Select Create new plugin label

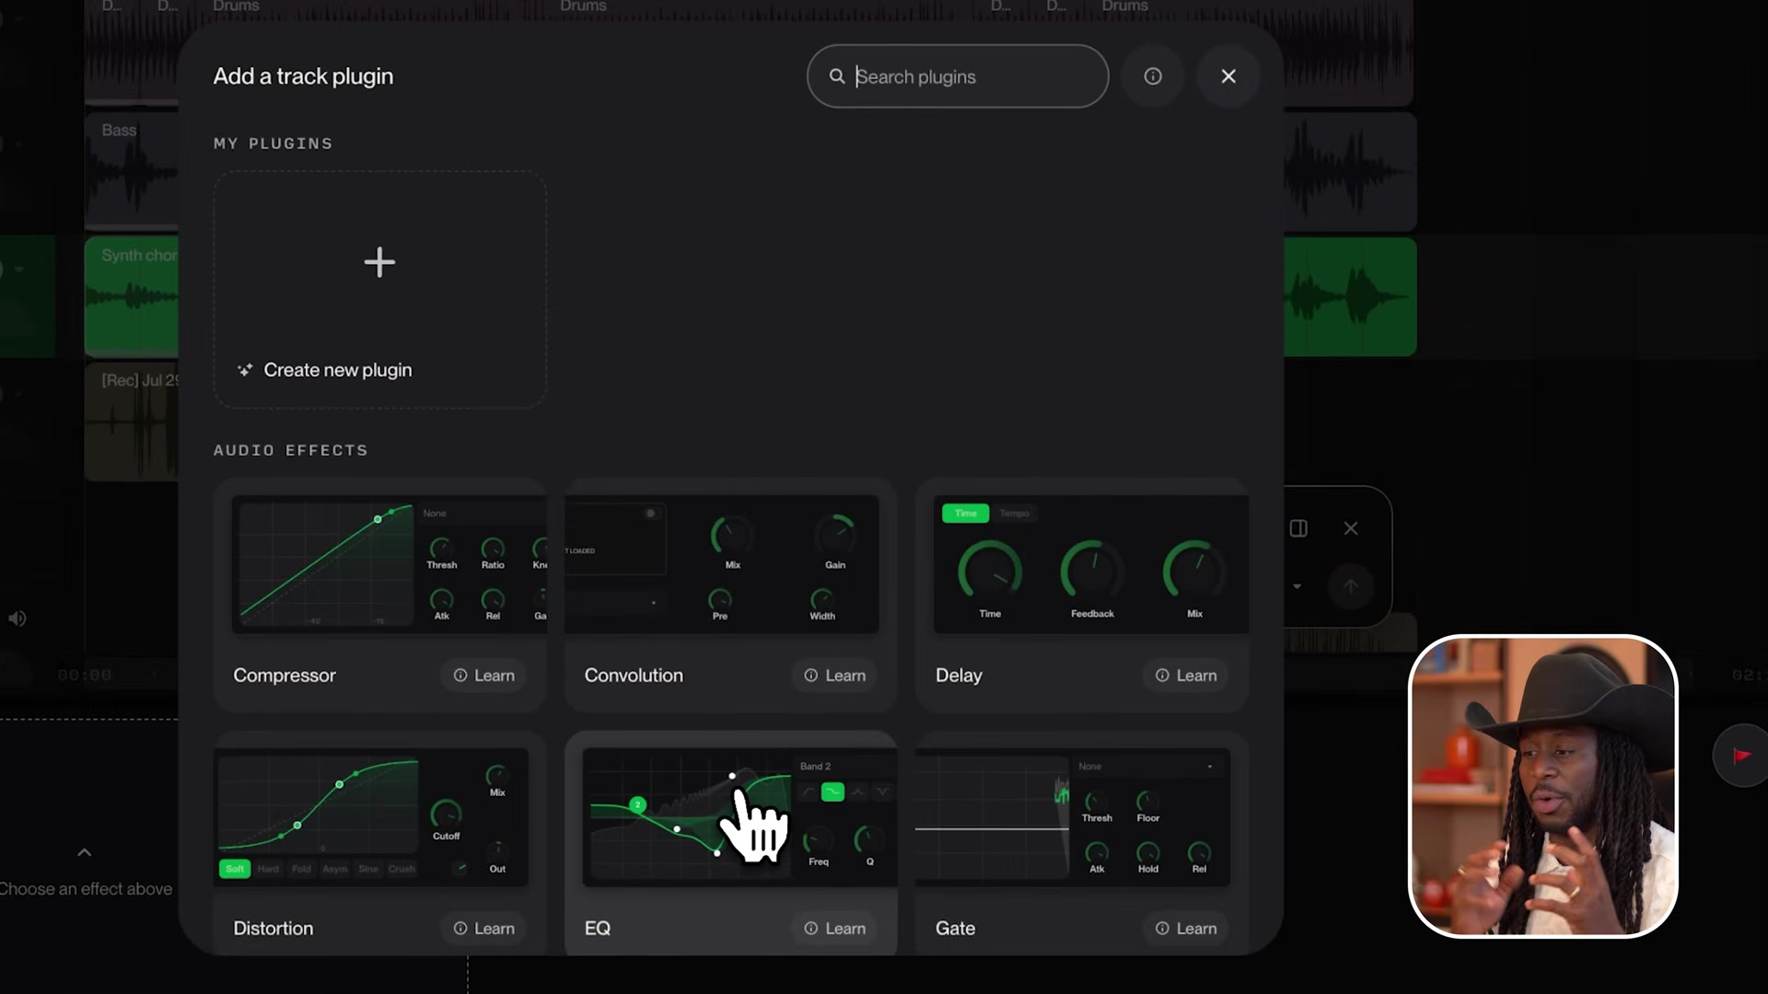tap(338, 370)
